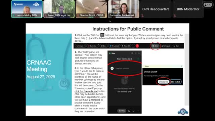This screenshot has width=215, height=121.
Task: Click mic icon beside Sandra Bordi name
Action: [78, 15]
